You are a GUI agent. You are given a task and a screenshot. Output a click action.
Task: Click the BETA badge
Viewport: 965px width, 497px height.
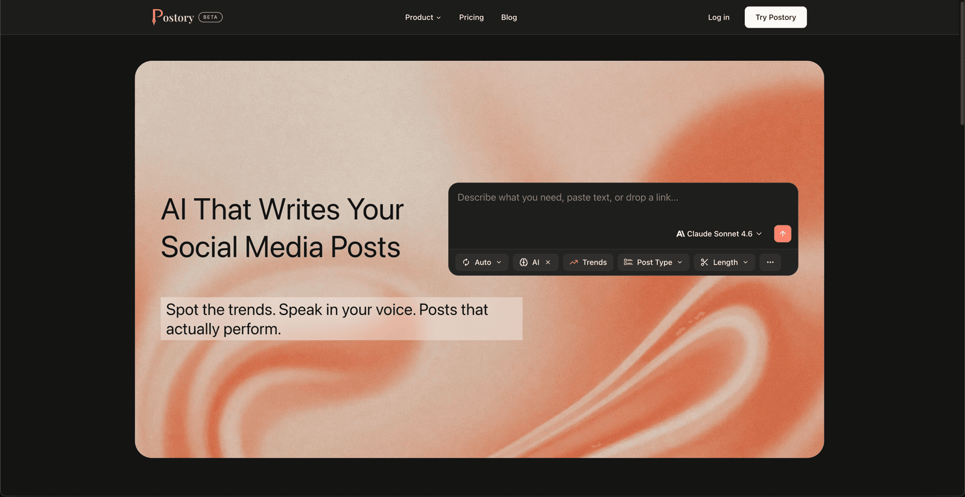[x=210, y=17]
